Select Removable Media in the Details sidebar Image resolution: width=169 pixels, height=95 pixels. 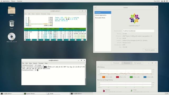(103, 18)
